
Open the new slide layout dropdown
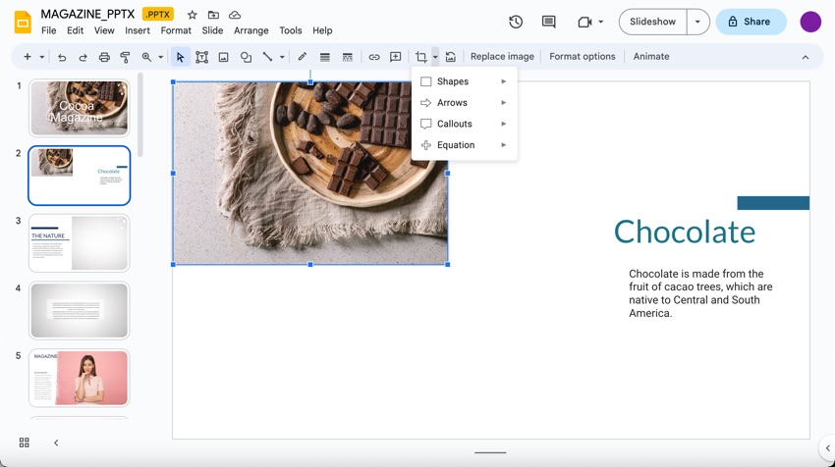[x=42, y=57]
